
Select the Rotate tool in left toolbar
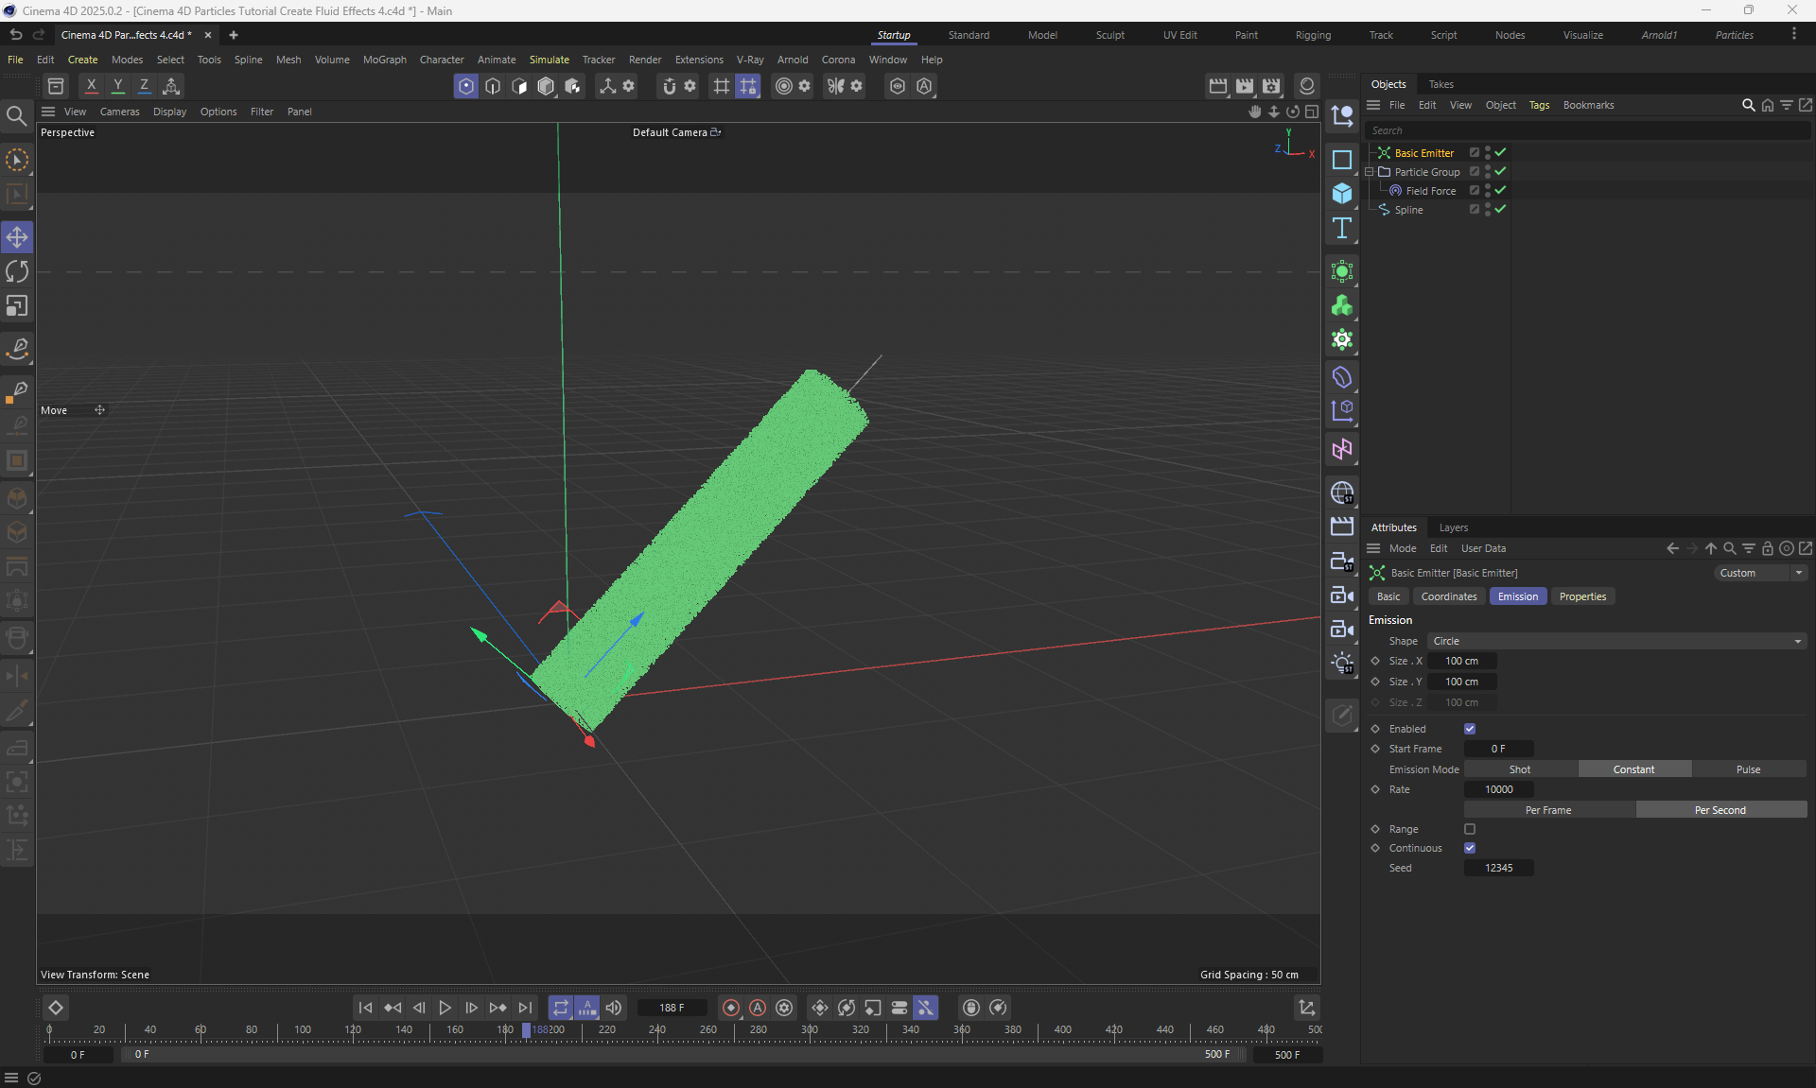pos(17,271)
